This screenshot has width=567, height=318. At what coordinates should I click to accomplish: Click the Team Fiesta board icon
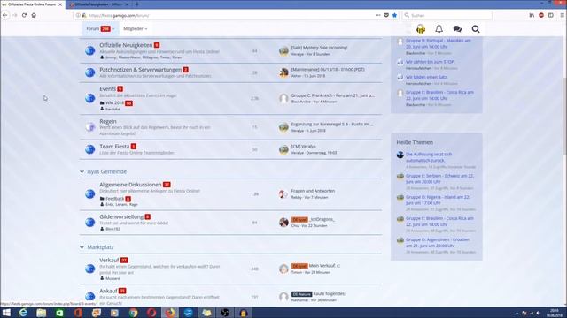click(90, 149)
